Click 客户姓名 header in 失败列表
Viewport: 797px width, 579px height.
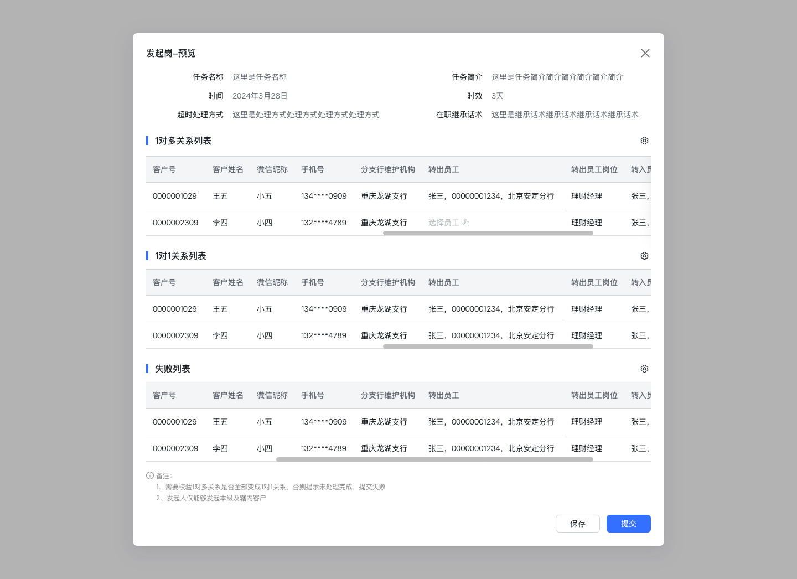pos(228,395)
